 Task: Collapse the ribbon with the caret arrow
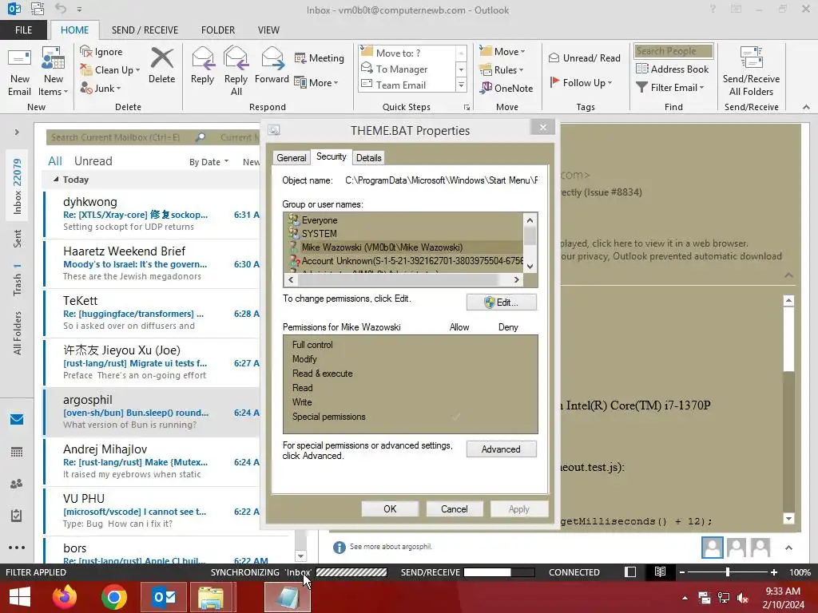[x=806, y=107]
